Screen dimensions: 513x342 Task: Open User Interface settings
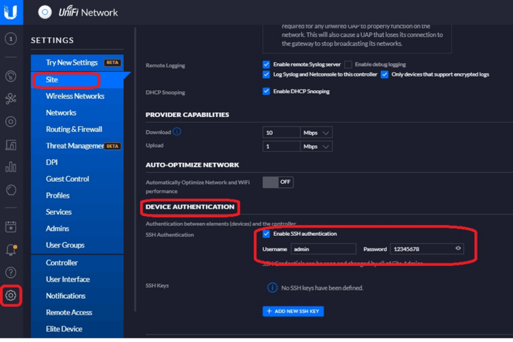coord(77,279)
